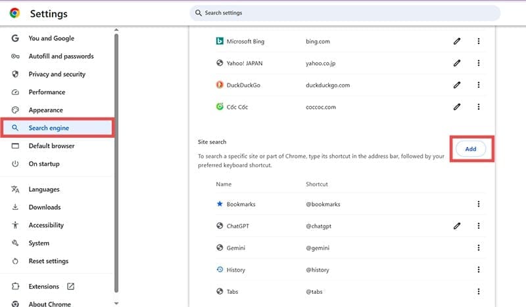Click the Reset settings circular icon
Image resolution: width=526 pixels, height=307 pixels.
pos(15,261)
